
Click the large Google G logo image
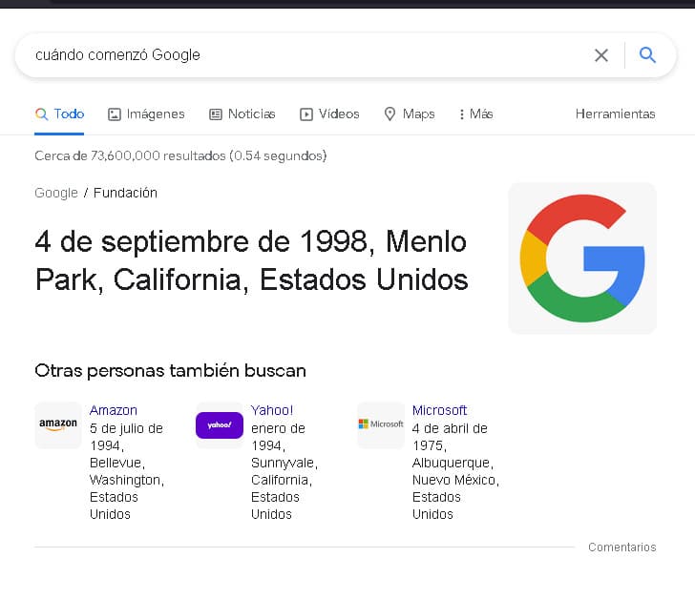pos(582,258)
